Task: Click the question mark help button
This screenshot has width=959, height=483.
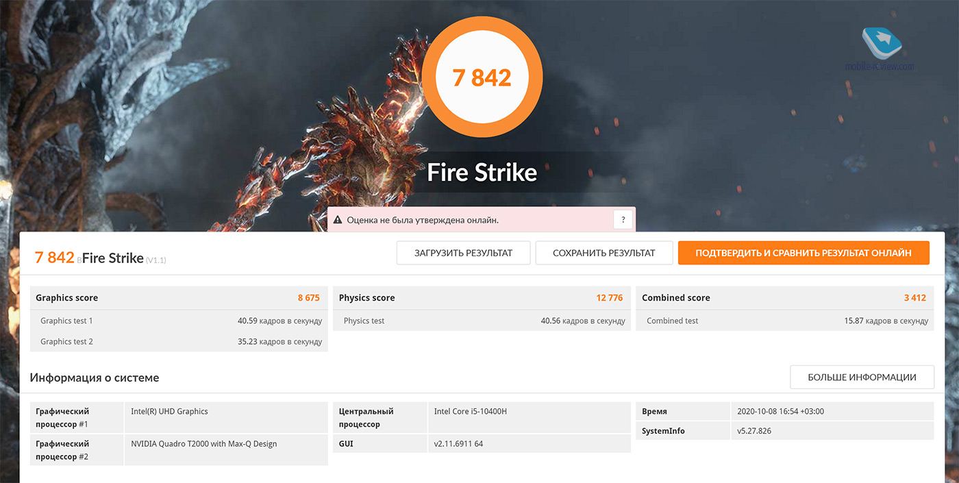Action: 623,220
